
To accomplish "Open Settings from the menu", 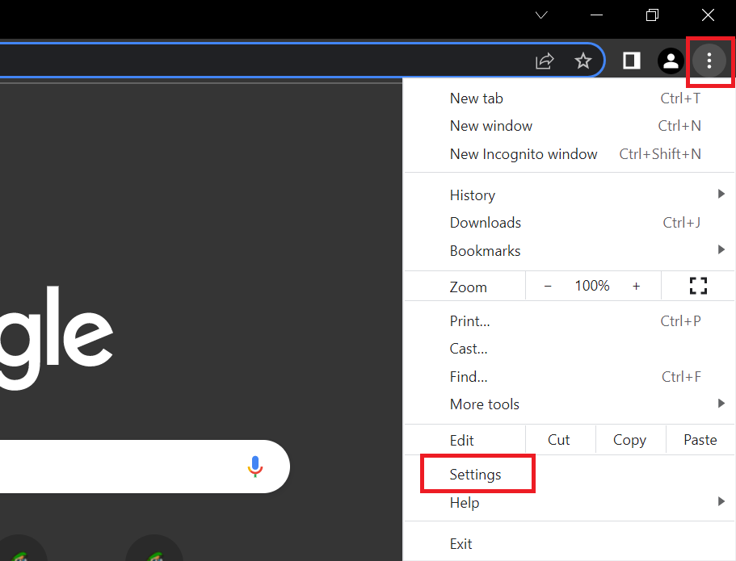I will (x=476, y=475).
